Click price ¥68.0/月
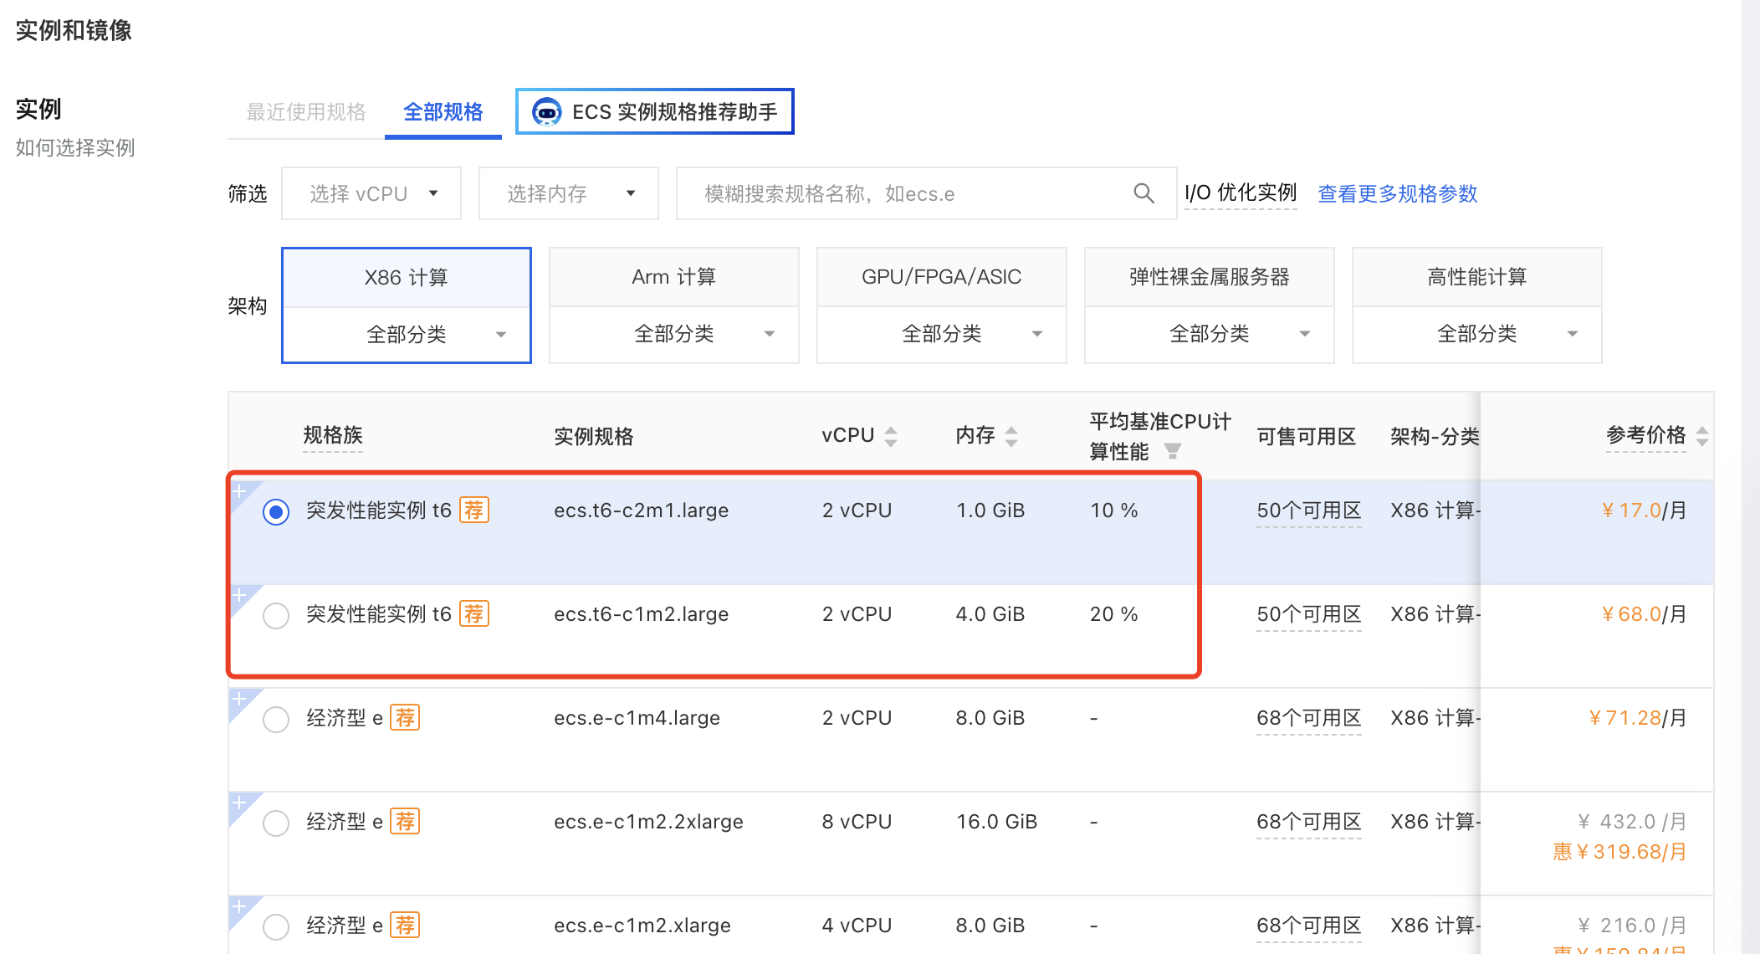Screen dimensions: 1760x954 tap(1644, 614)
